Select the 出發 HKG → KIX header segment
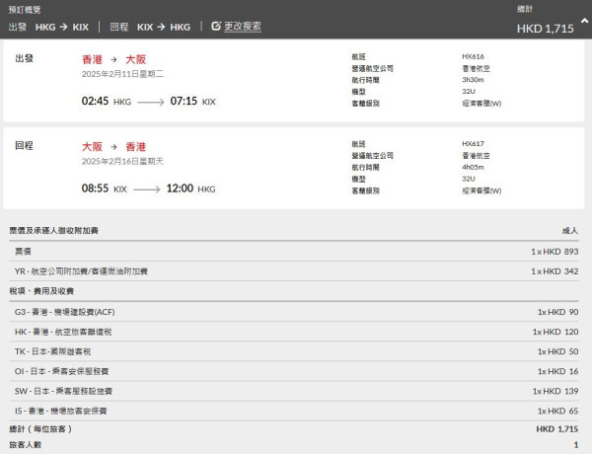Image resolution: width=592 pixels, height=454 pixels. 48,27
